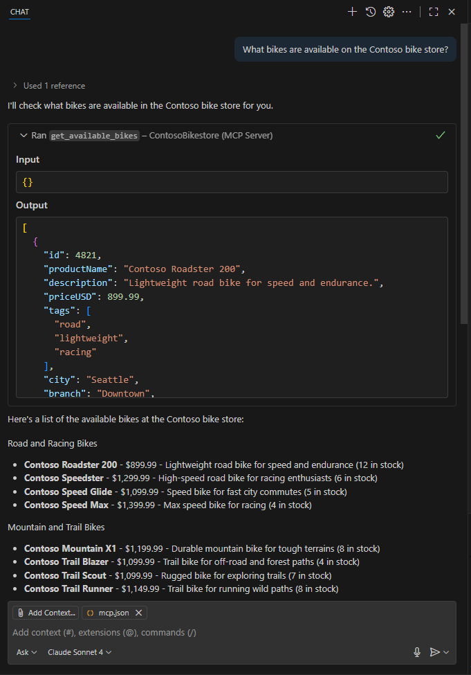Start voice input with microphone icon
Viewport: 471px width, 675px height.
(417, 652)
